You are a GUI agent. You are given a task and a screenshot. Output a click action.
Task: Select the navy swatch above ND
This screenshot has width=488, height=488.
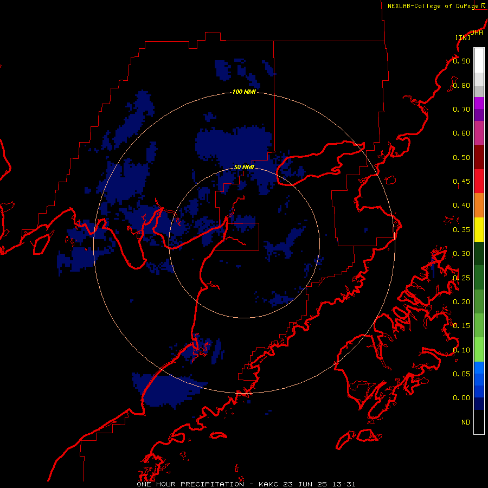(479, 403)
